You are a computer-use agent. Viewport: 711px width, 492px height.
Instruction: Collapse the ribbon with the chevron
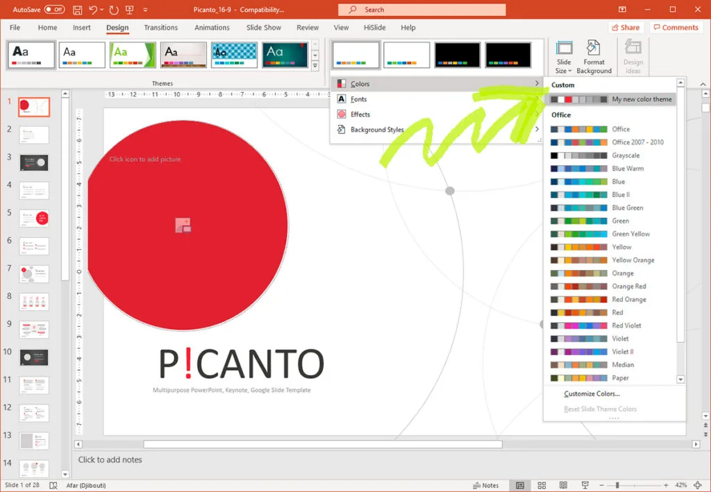(703, 84)
